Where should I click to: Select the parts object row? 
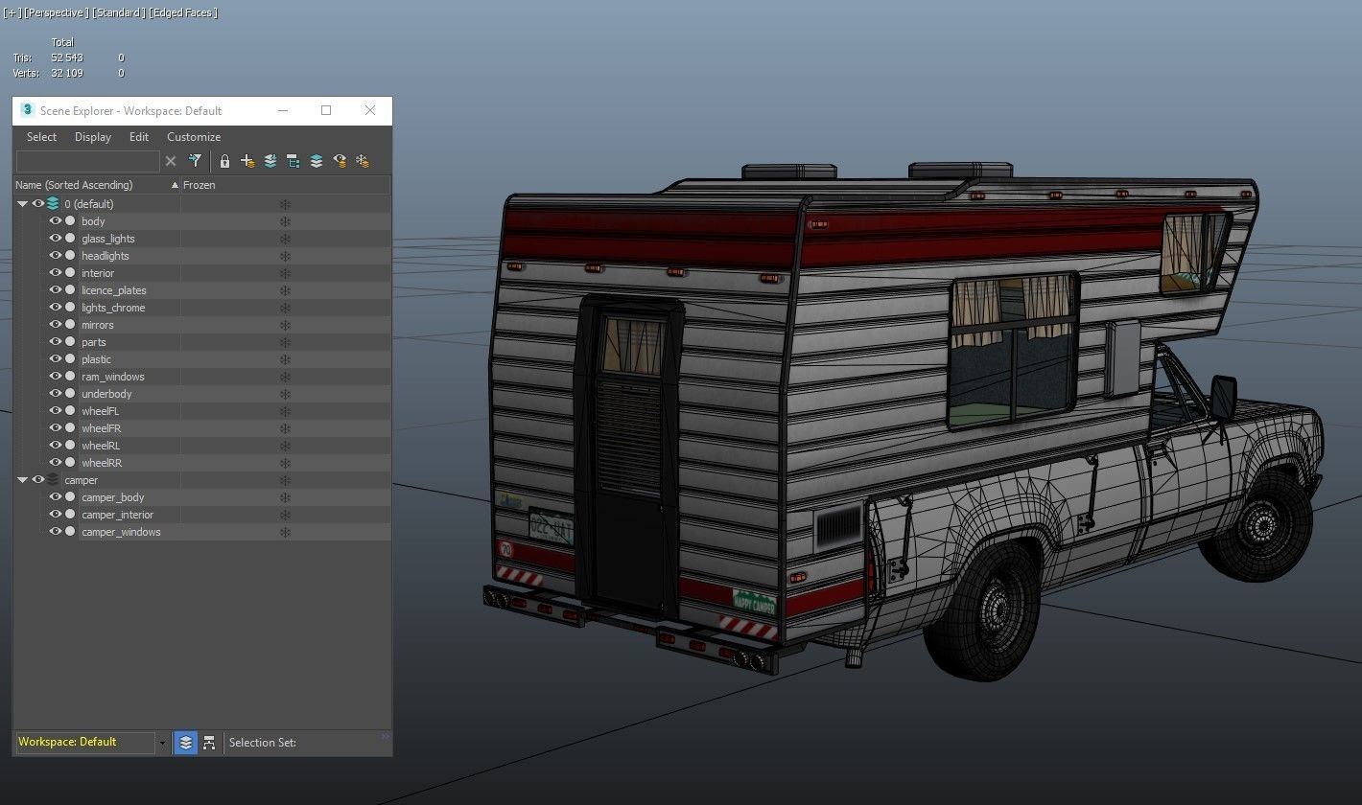pos(94,342)
